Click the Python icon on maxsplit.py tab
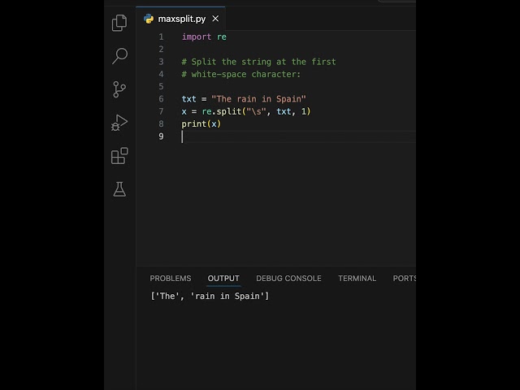 coord(149,19)
